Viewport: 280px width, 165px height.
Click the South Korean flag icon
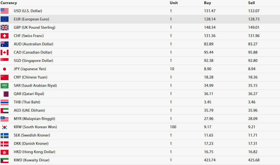(x=4, y=127)
